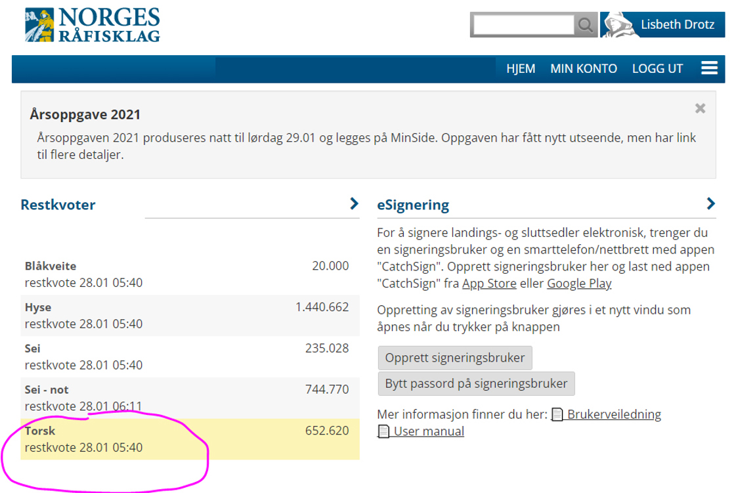The width and height of the screenshot is (734, 493).
Task: Close the Årsoppgave 2021 notice
Action: coord(700,108)
